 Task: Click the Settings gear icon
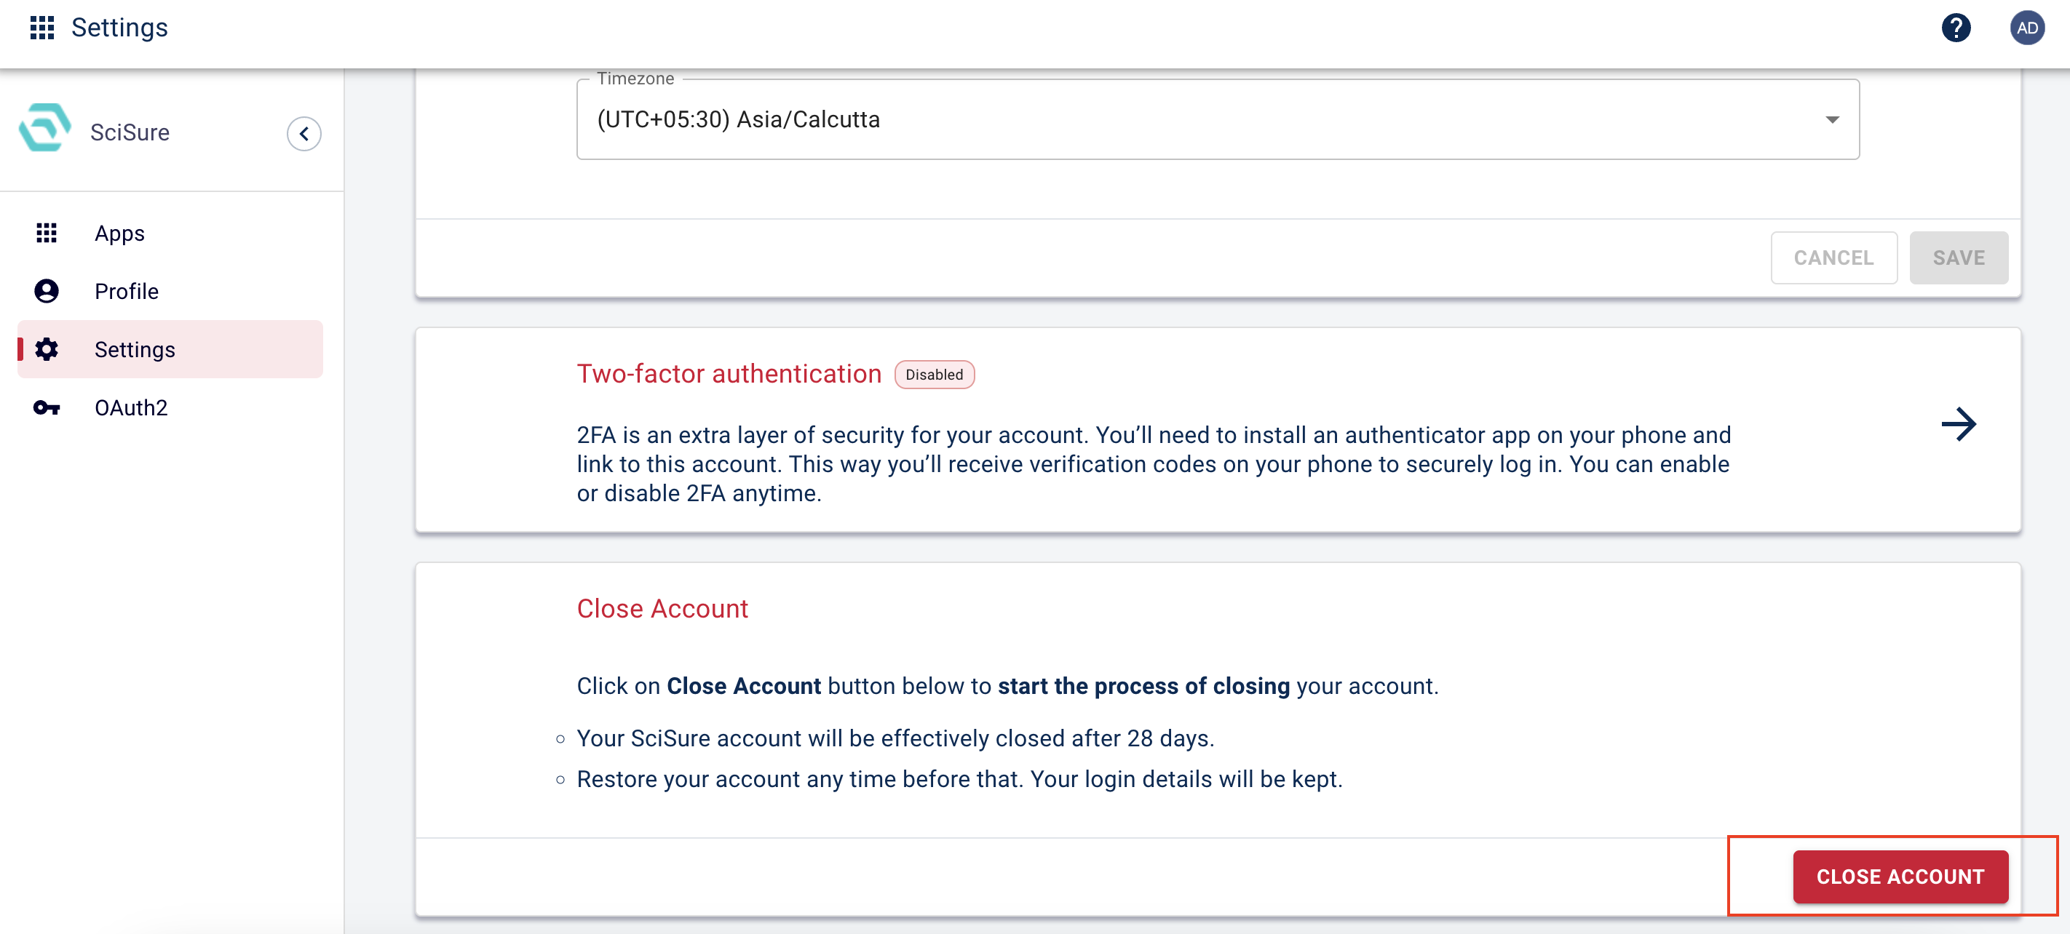click(47, 349)
